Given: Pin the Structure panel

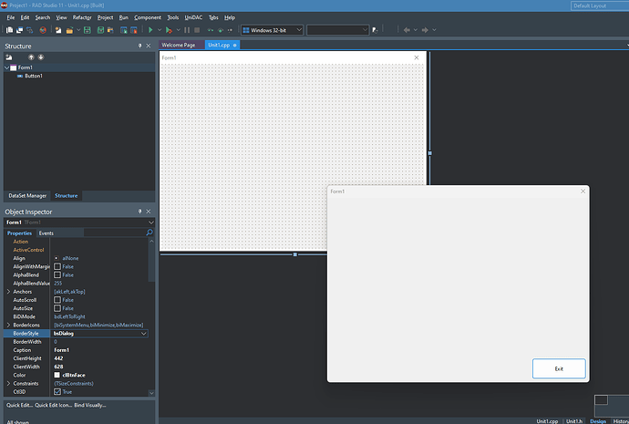Looking at the screenshot, I should [x=139, y=46].
